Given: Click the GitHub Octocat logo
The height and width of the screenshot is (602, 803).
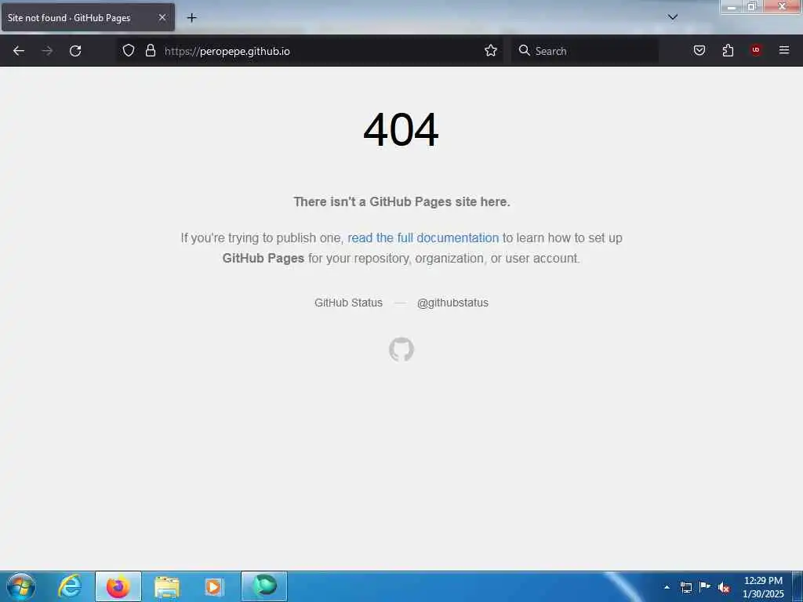Looking at the screenshot, I should (401, 350).
